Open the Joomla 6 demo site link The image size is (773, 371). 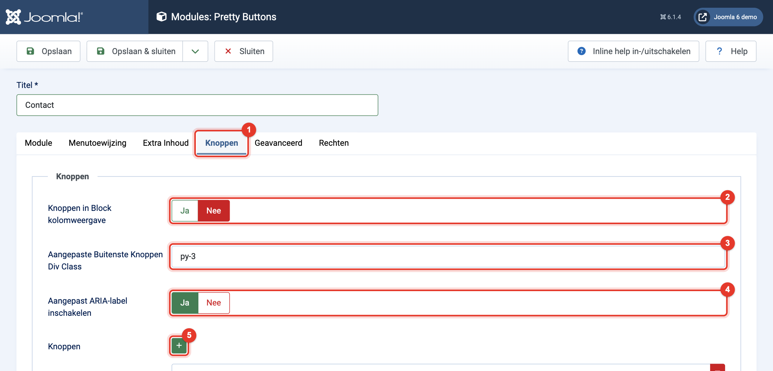(x=728, y=17)
